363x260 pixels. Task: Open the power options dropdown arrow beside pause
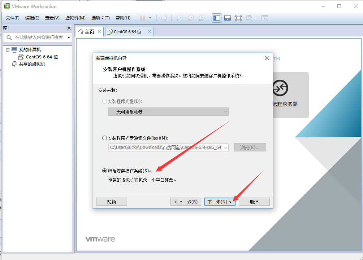(150, 18)
